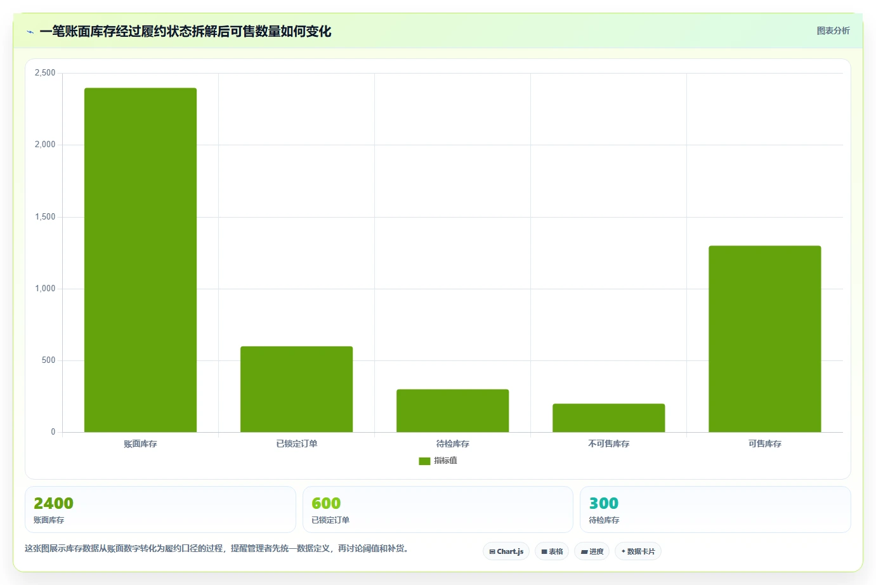Screen dimensions: 876x585
Task: Click the 2400 value in the stat card
Action: click(53, 503)
